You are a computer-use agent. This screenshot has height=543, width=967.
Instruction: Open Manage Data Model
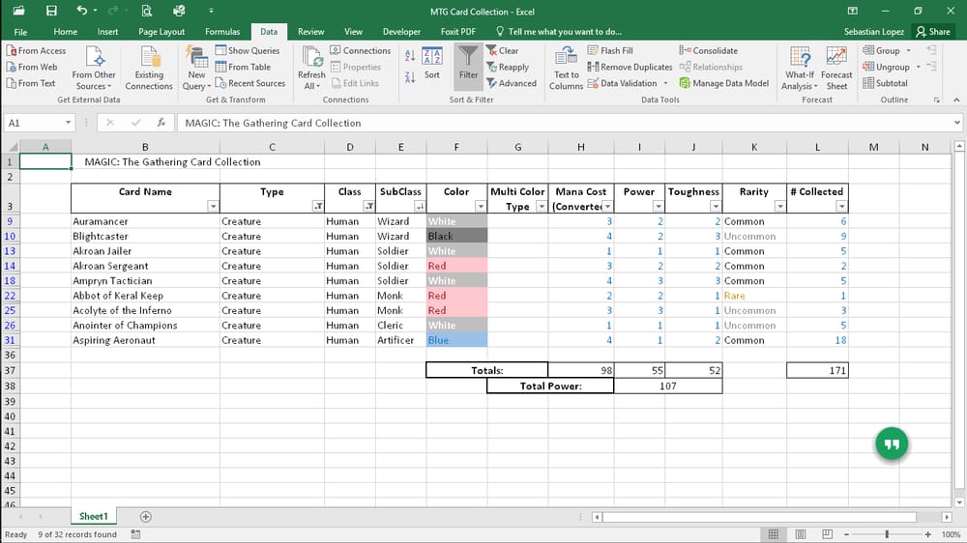click(724, 82)
